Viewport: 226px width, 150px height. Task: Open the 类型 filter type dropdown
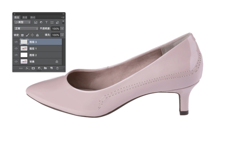tap(22, 22)
